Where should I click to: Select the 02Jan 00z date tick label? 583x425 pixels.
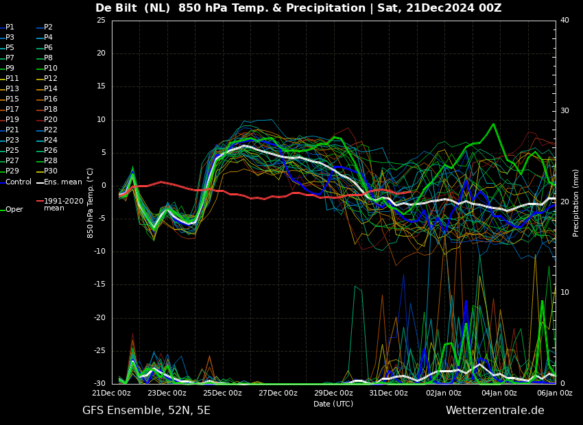click(x=444, y=393)
